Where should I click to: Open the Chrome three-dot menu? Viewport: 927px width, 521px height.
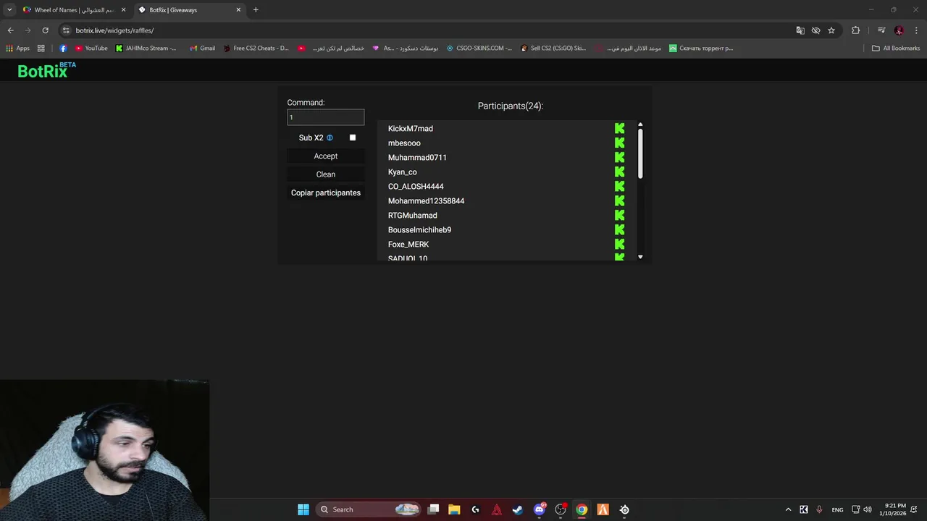click(x=916, y=30)
